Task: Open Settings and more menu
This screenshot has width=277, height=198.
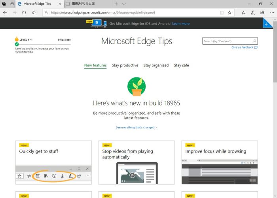Action: (271, 13)
